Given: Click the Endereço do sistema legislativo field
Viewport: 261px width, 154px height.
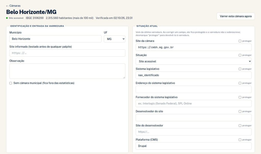Looking at the screenshot, I should pos(193,89).
